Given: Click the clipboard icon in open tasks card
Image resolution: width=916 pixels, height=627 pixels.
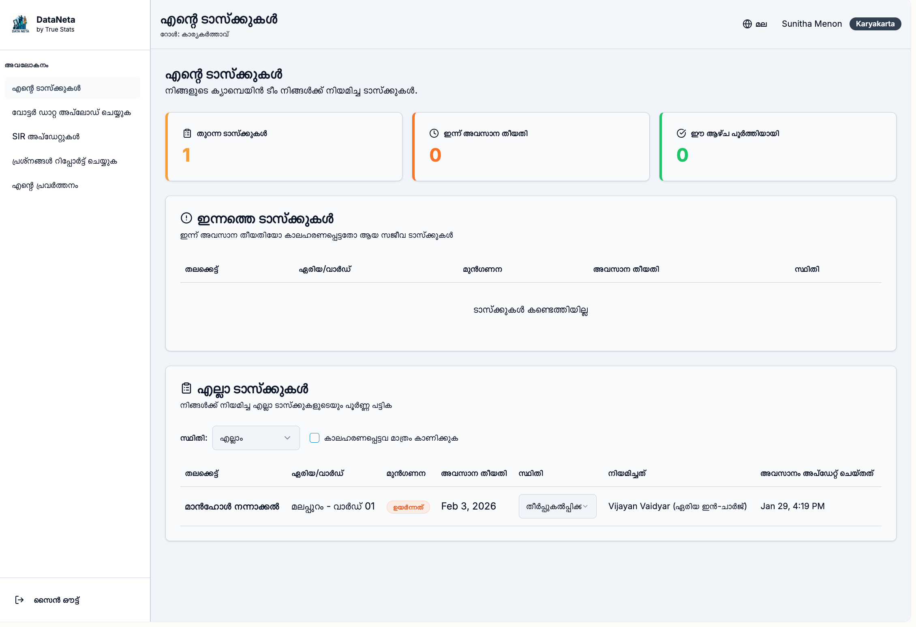Looking at the screenshot, I should 187,133.
